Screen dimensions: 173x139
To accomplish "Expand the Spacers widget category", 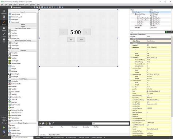I will pyautogui.click(x=23, y=24).
